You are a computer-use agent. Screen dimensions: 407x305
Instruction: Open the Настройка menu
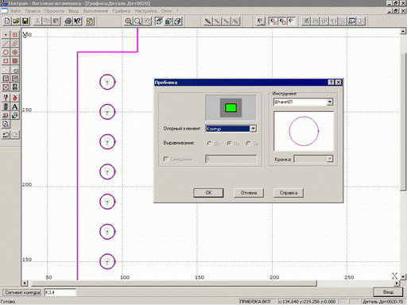tap(145, 11)
